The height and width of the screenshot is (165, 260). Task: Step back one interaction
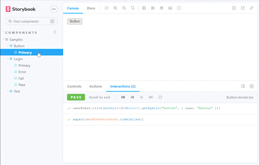coord(132,97)
